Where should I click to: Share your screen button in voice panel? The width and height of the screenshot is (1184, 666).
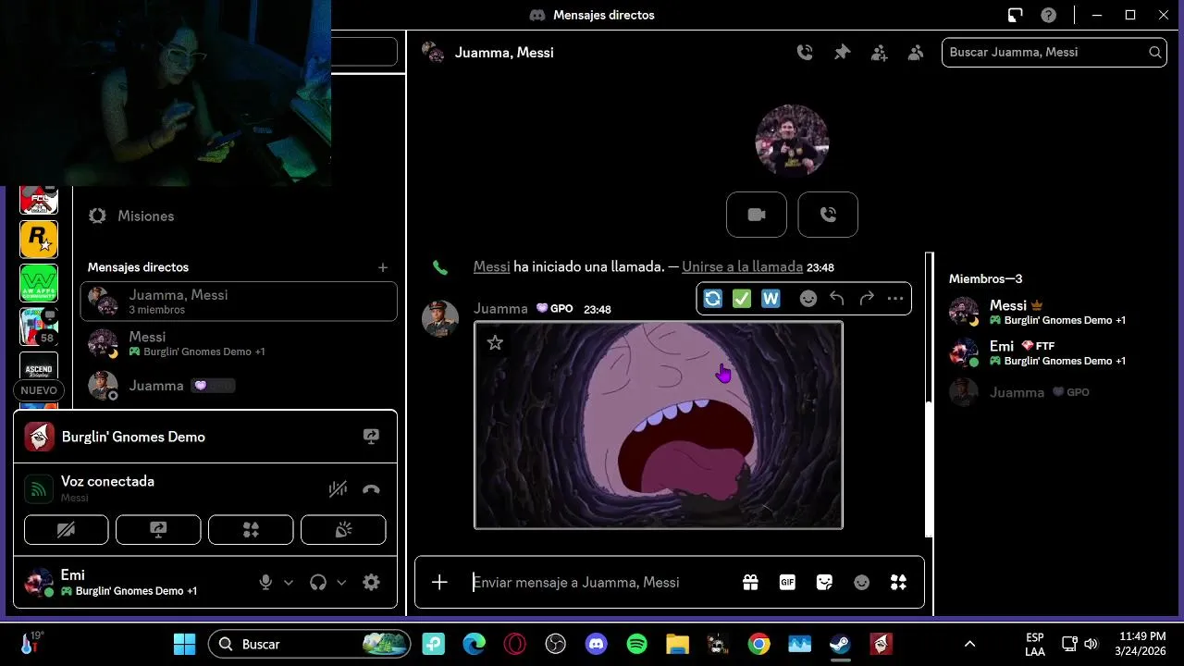158,529
